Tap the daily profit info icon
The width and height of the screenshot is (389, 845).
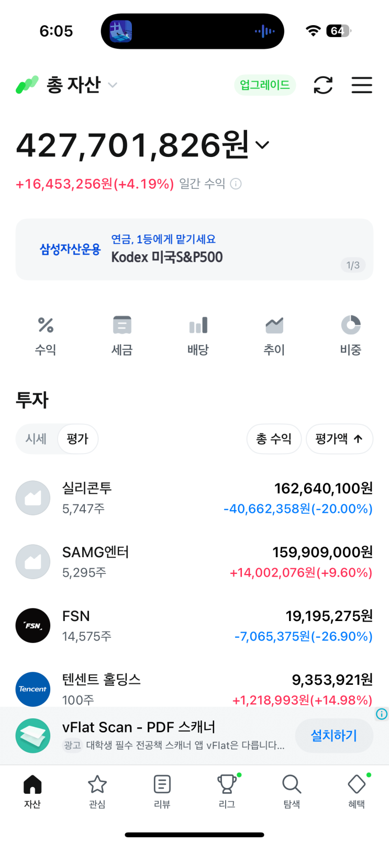tap(236, 184)
